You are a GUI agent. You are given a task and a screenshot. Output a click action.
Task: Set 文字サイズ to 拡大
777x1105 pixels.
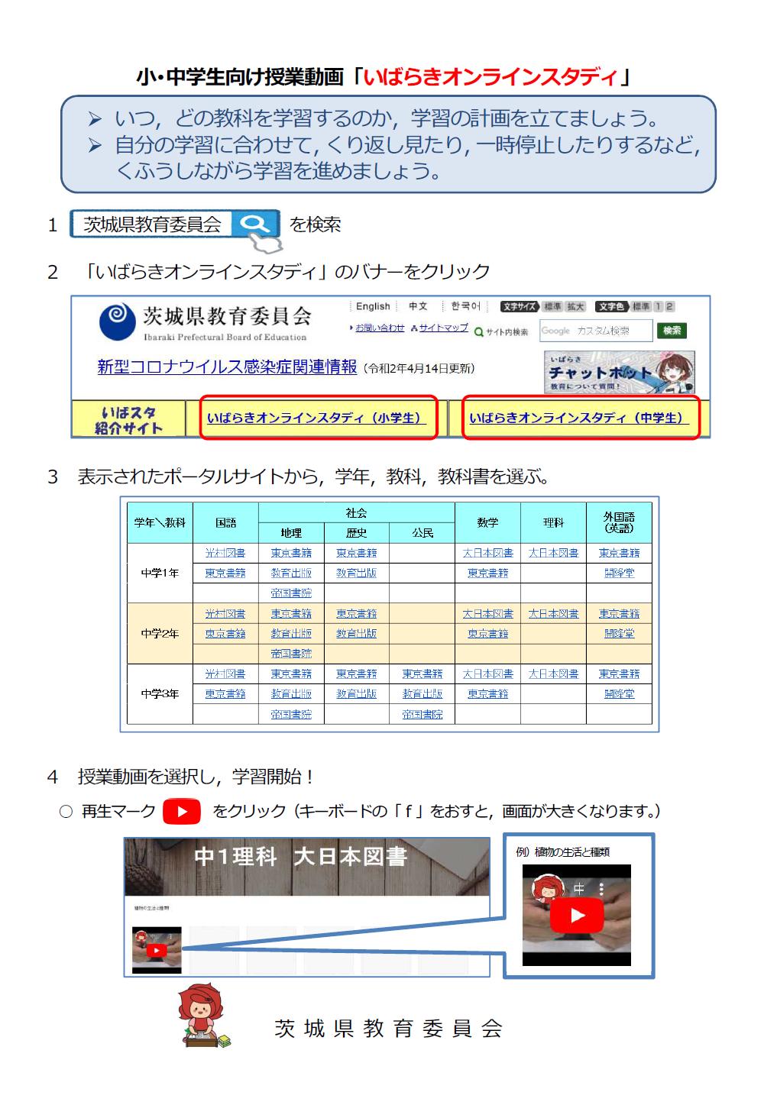[x=575, y=307]
